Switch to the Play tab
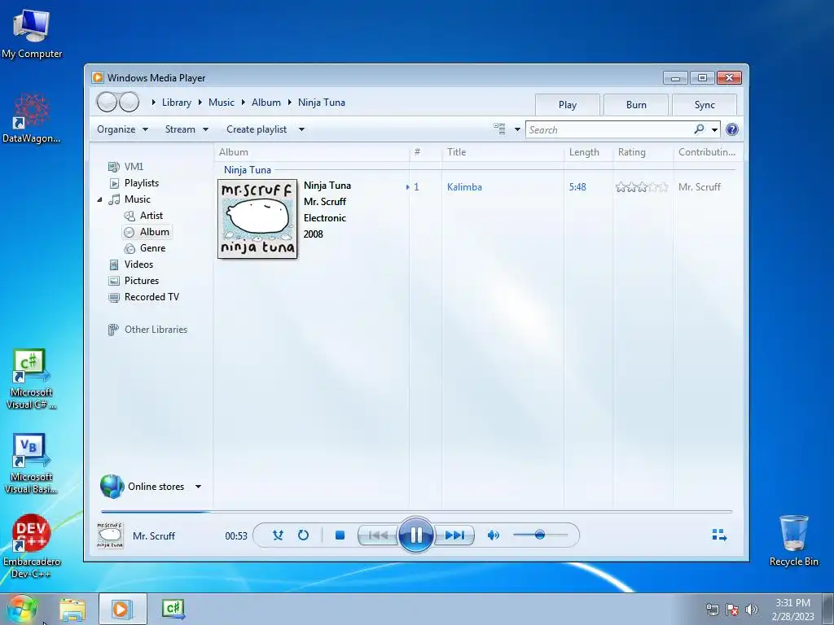The height and width of the screenshot is (625, 834). pyautogui.click(x=568, y=105)
